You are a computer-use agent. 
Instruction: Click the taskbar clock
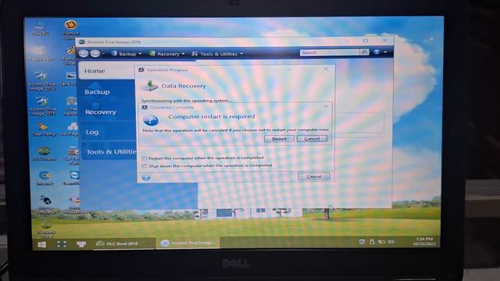coord(424,241)
